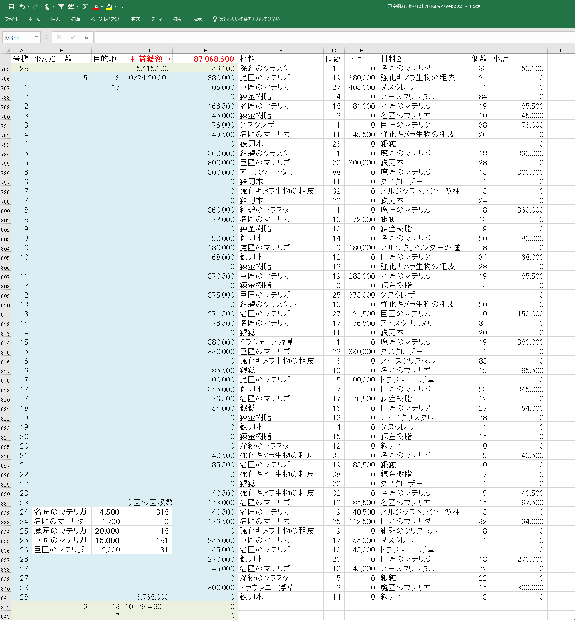Click the Insert Function fx icon
The image size is (575, 620).
(86, 37)
